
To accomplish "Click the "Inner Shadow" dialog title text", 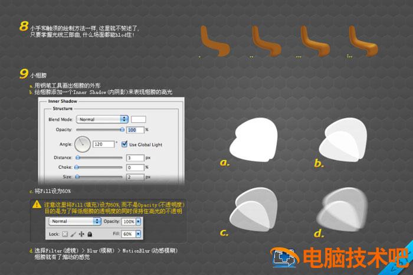I will click(63, 101).
